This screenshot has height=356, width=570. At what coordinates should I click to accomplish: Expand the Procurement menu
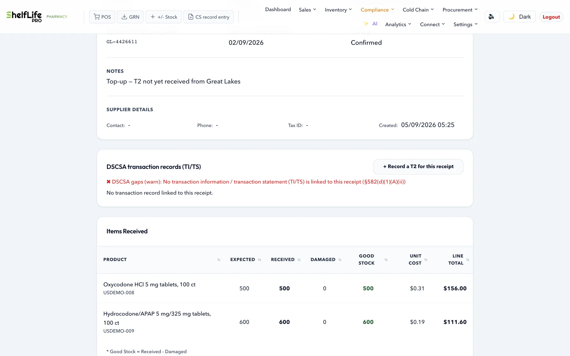tap(460, 10)
